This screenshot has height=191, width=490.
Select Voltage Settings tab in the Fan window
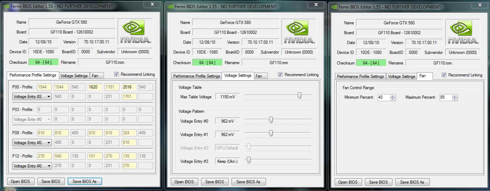coord(402,76)
